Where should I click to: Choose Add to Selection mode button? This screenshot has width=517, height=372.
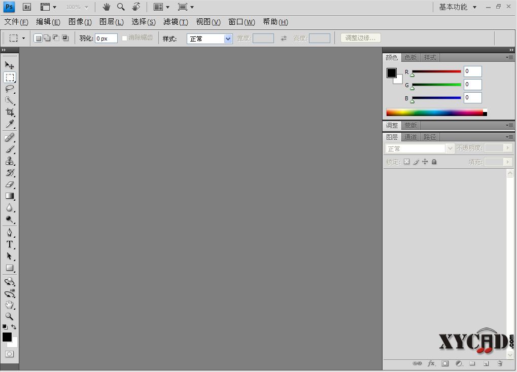(47, 38)
